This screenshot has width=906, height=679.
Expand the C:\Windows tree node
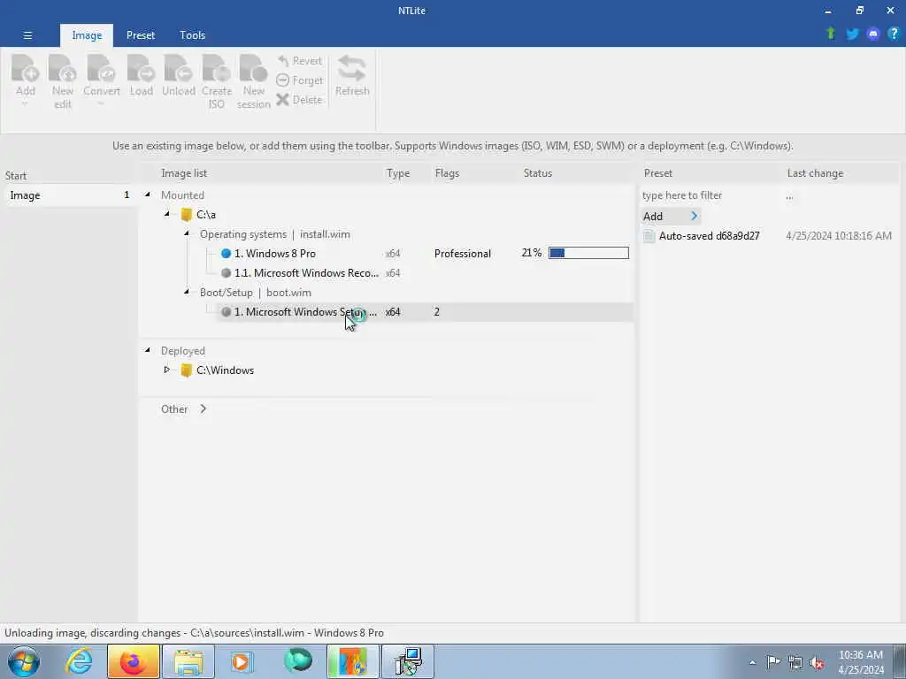click(166, 370)
